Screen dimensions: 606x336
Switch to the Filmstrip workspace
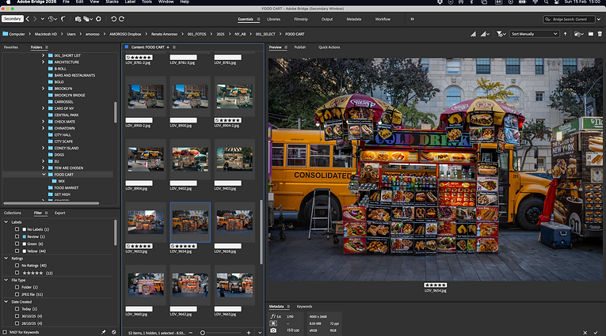pyautogui.click(x=301, y=19)
